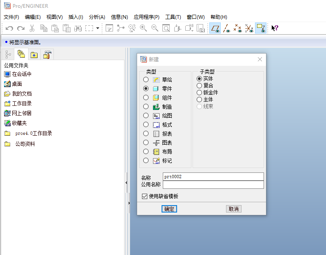Switch to the Connections hammer tab

coord(47,54)
